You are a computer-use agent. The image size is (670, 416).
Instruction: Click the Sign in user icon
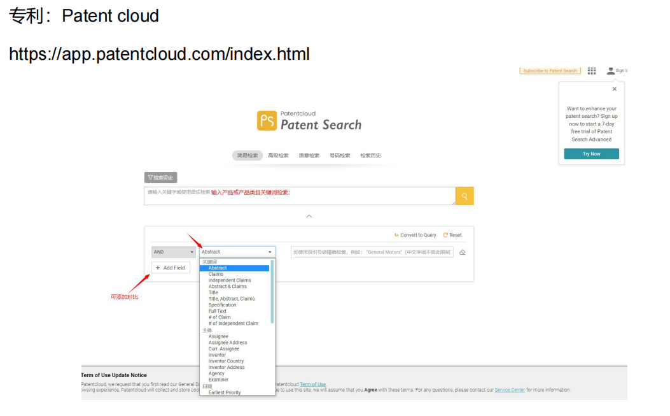pyautogui.click(x=611, y=71)
